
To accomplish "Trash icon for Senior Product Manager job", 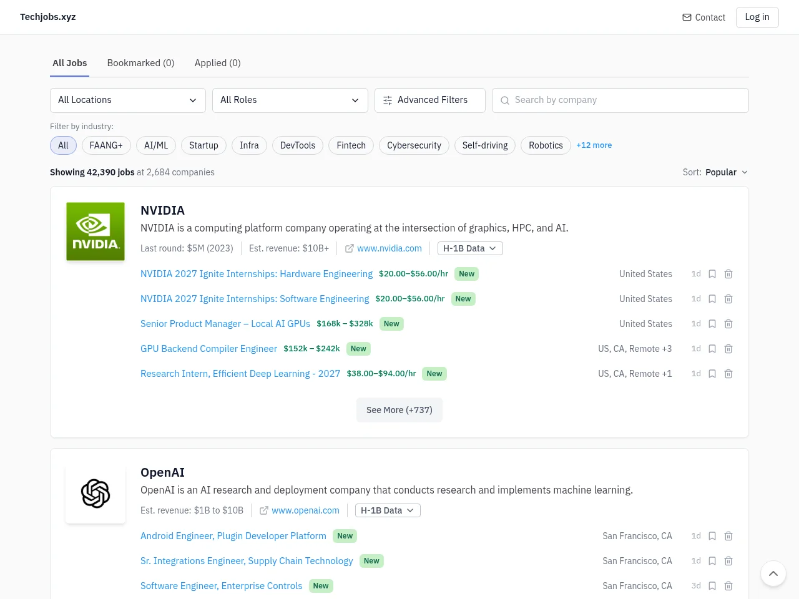I will pyautogui.click(x=728, y=324).
